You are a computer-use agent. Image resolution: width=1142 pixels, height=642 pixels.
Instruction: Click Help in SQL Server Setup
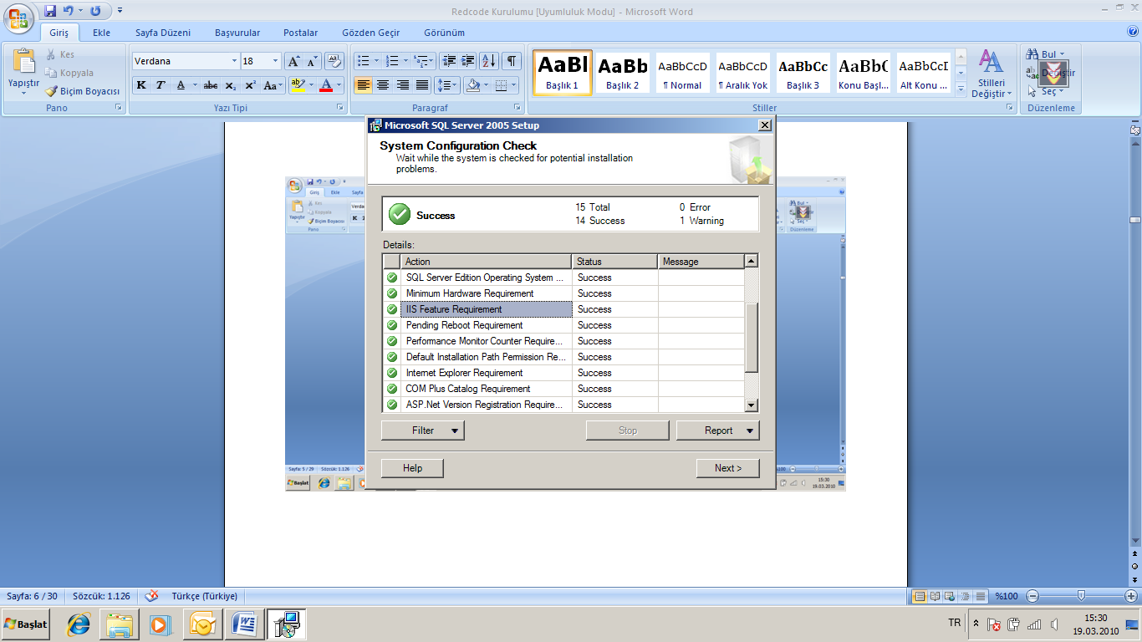(x=412, y=468)
